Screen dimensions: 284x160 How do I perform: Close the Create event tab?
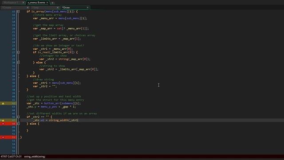coord(28,8)
